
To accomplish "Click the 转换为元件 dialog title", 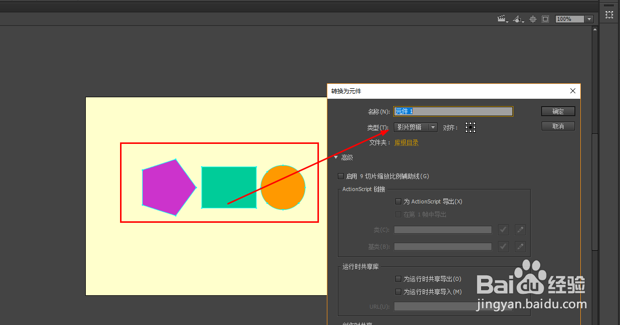I will 346,91.
